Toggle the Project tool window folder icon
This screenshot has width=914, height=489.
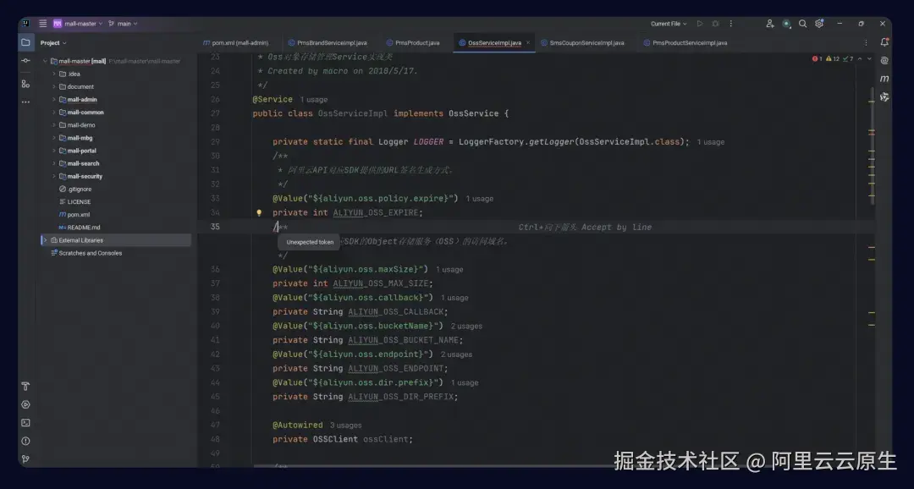click(26, 41)
